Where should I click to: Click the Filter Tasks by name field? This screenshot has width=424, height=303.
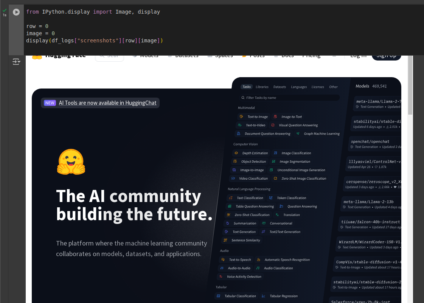[289, 98]
